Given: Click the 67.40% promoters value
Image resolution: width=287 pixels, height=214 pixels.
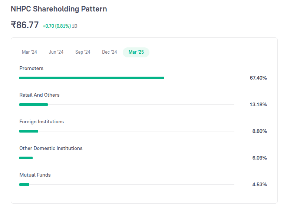Looking at the screenshot, I should point(258,78).
